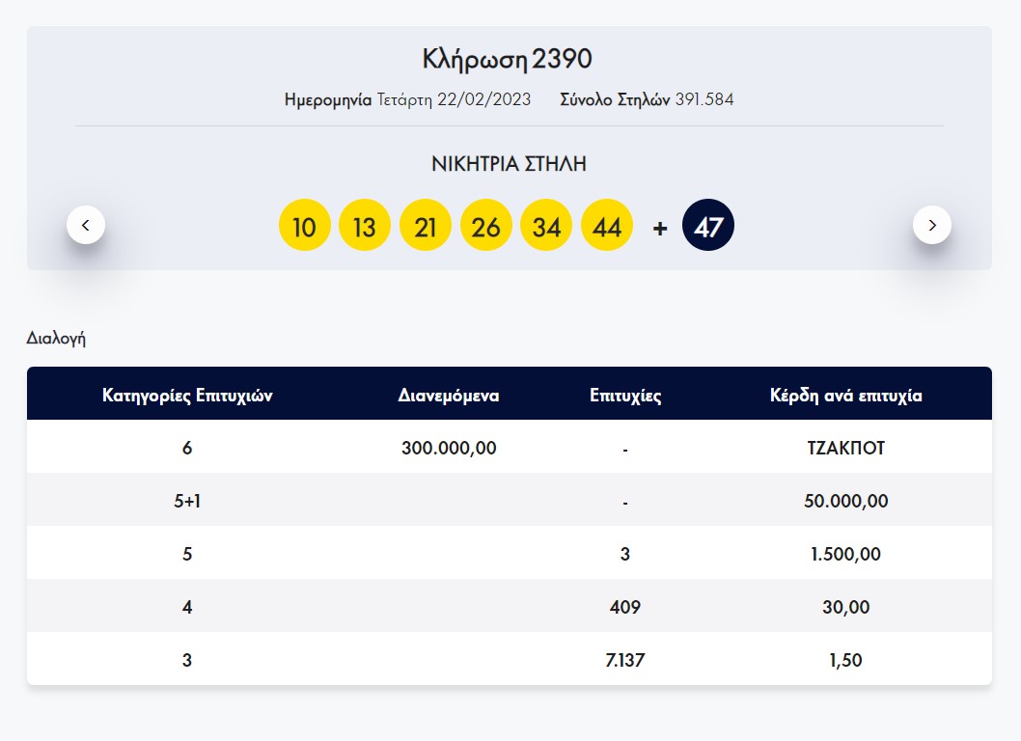Screen dimensions: 1021x741
Task: Click the next draw arrow button
Action: click(931, 225)
